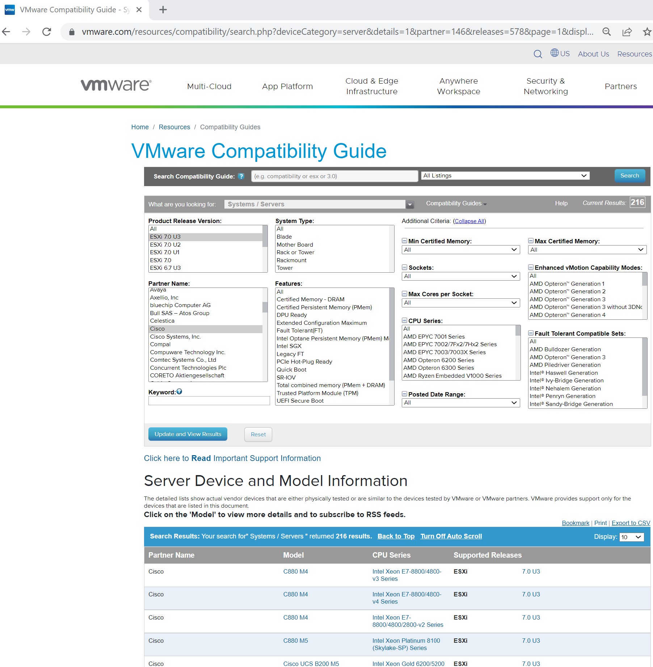Select Intel SGX feature
Screen dimensions: 653x667
[332, 346]
